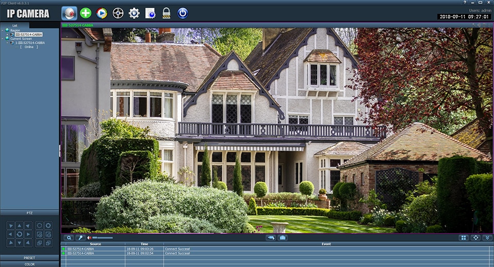Click the green add device icon
Viewport: 494px width, 267px height.
coord(85,13)
